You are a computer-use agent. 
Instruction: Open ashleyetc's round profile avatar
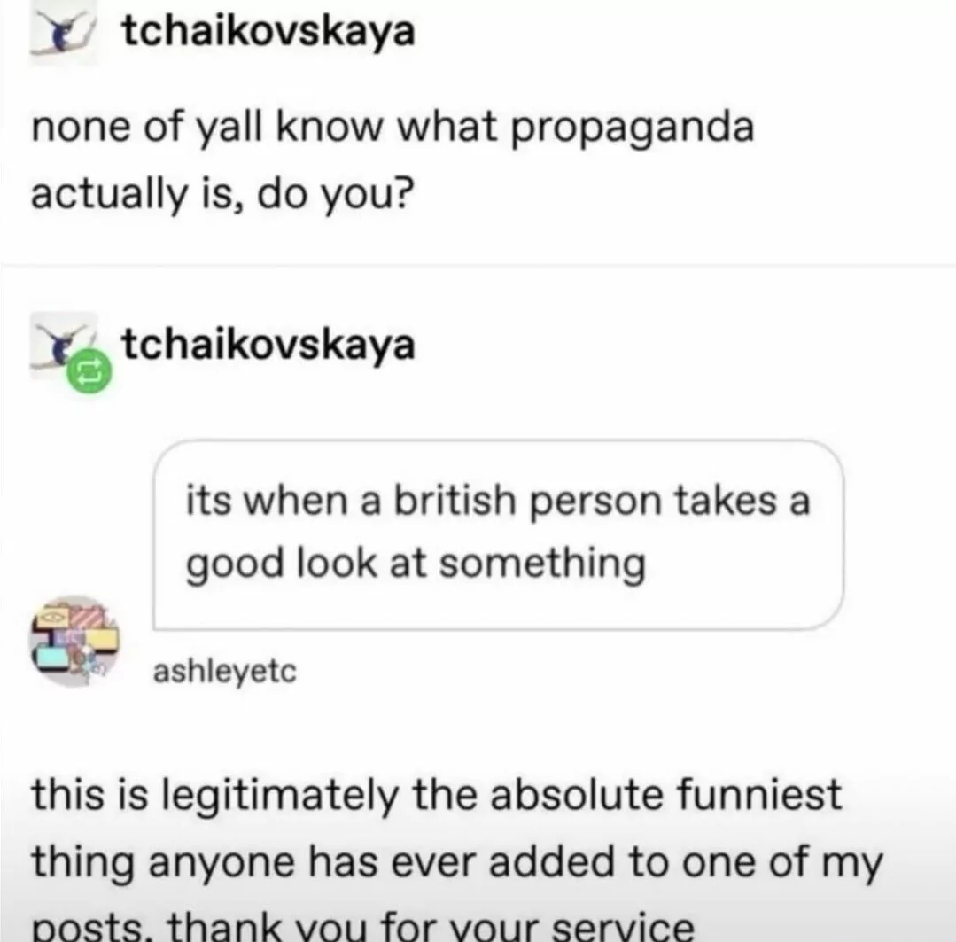coord(75,641)
